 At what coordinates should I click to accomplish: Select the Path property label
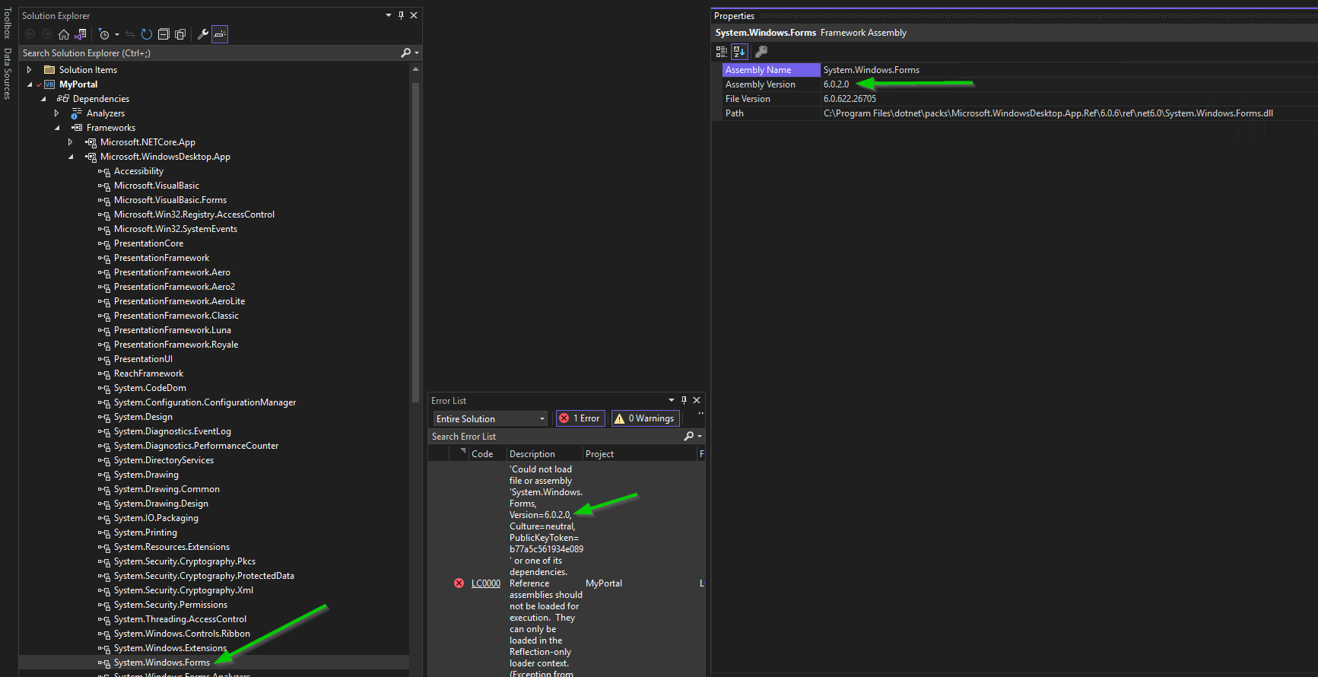tap(735, 113)
